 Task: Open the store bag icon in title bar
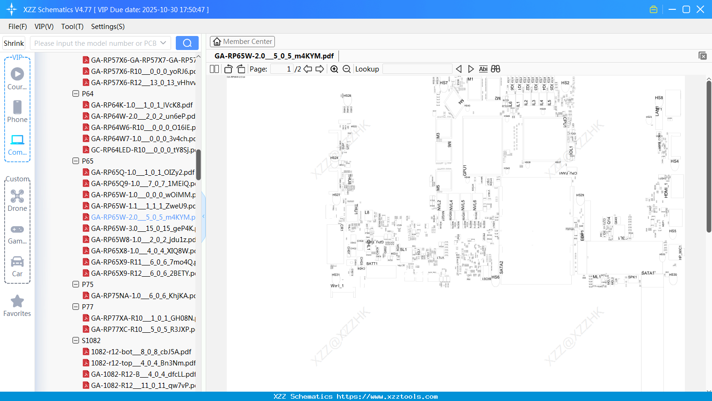click(654, 9)
